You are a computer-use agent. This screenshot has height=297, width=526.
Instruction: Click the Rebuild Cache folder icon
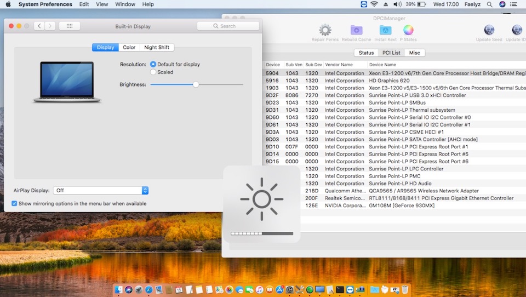pos(357,30)
